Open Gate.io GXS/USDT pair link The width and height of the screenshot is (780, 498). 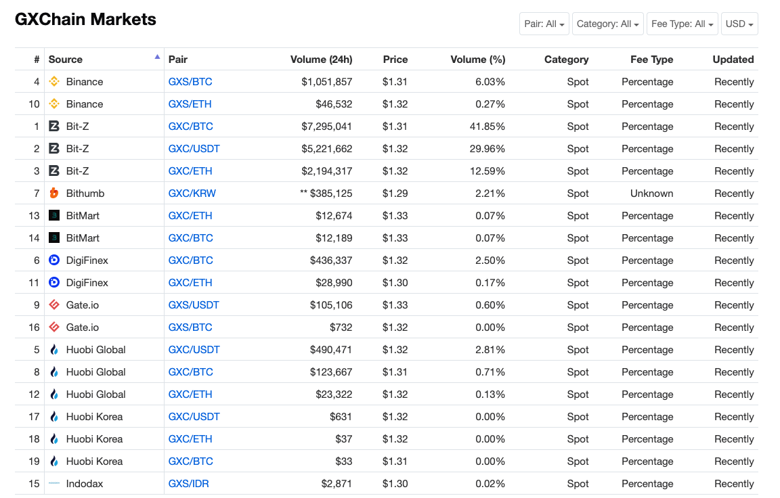pyautogui.click(x=194, y=304)
